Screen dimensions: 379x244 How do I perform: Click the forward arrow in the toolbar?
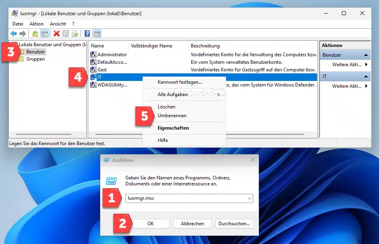point(22,33)
